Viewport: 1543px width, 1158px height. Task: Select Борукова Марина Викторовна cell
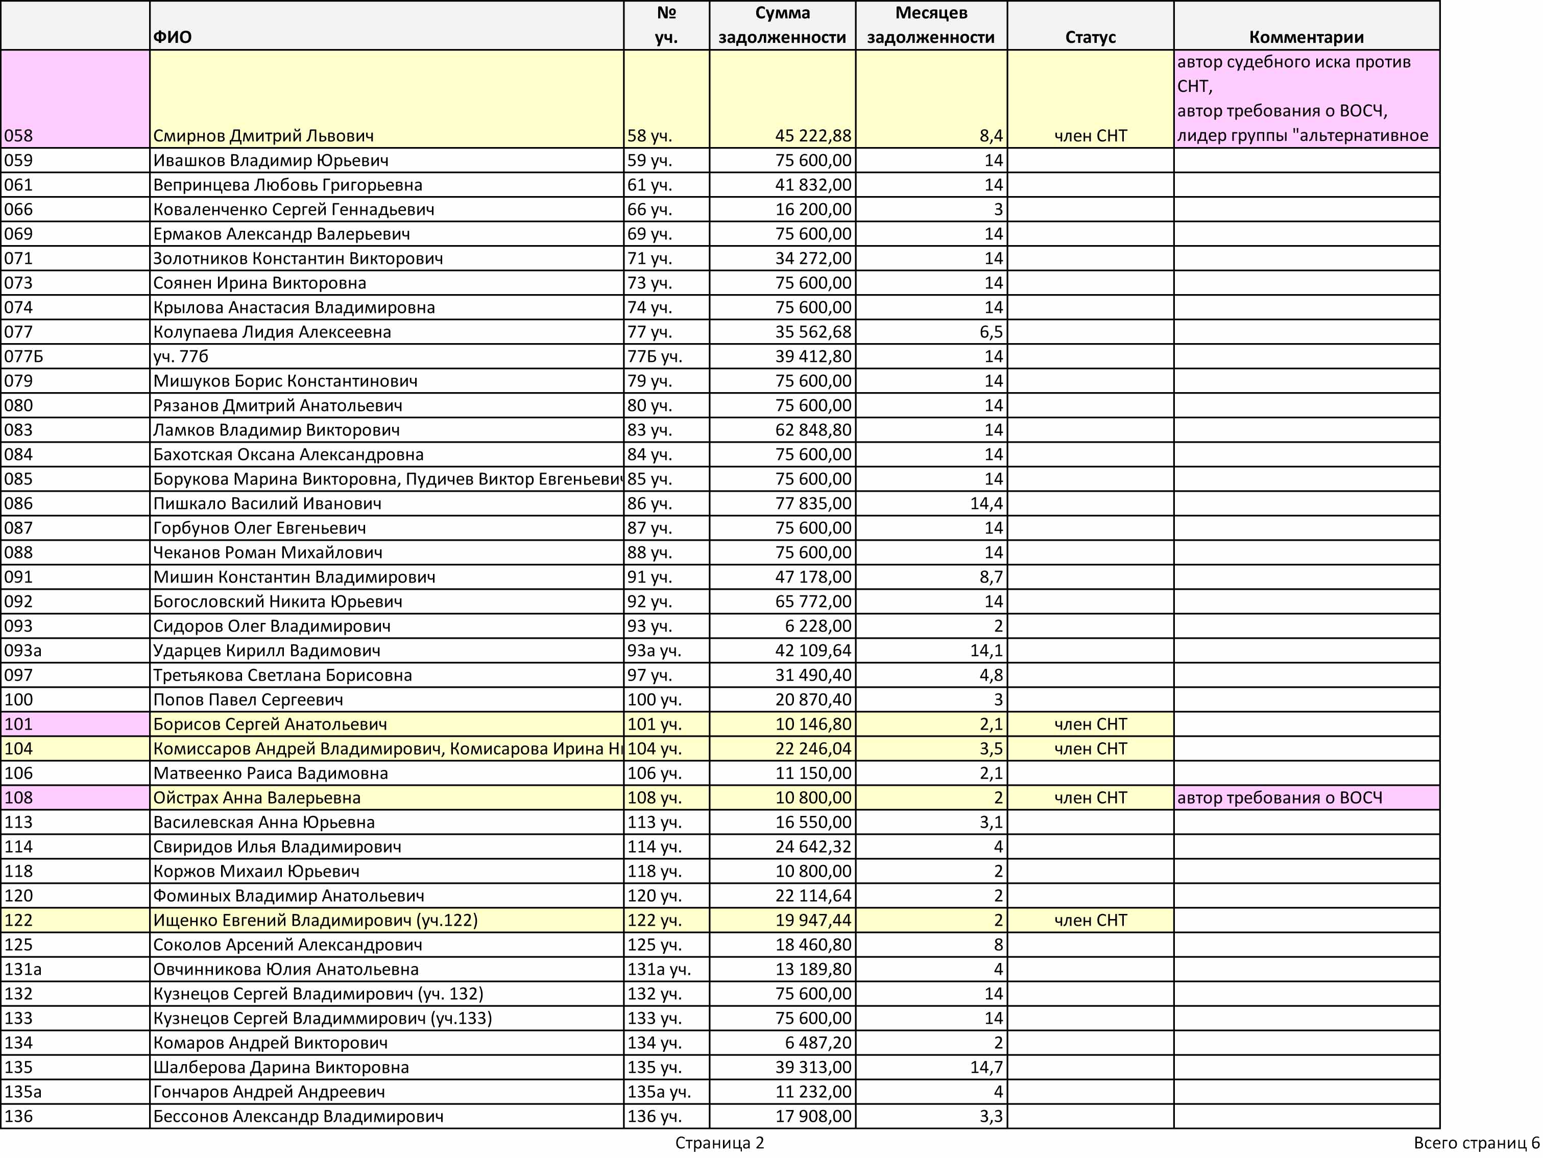click(387, 478)
